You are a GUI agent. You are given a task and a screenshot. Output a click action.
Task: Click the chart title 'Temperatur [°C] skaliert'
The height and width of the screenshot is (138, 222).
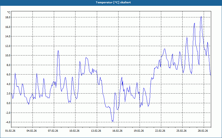113,2
